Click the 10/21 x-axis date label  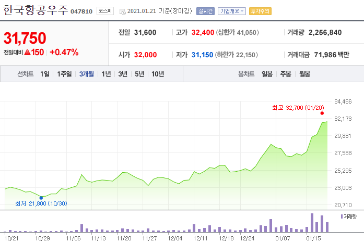click(x=11, y=238)
